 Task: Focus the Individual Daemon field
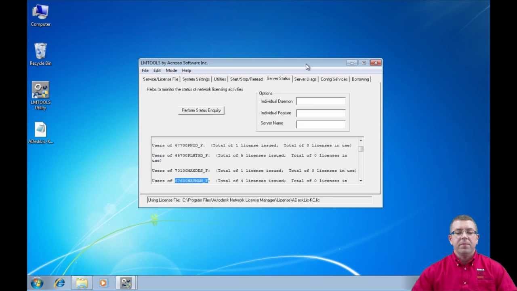coord(321,101)
